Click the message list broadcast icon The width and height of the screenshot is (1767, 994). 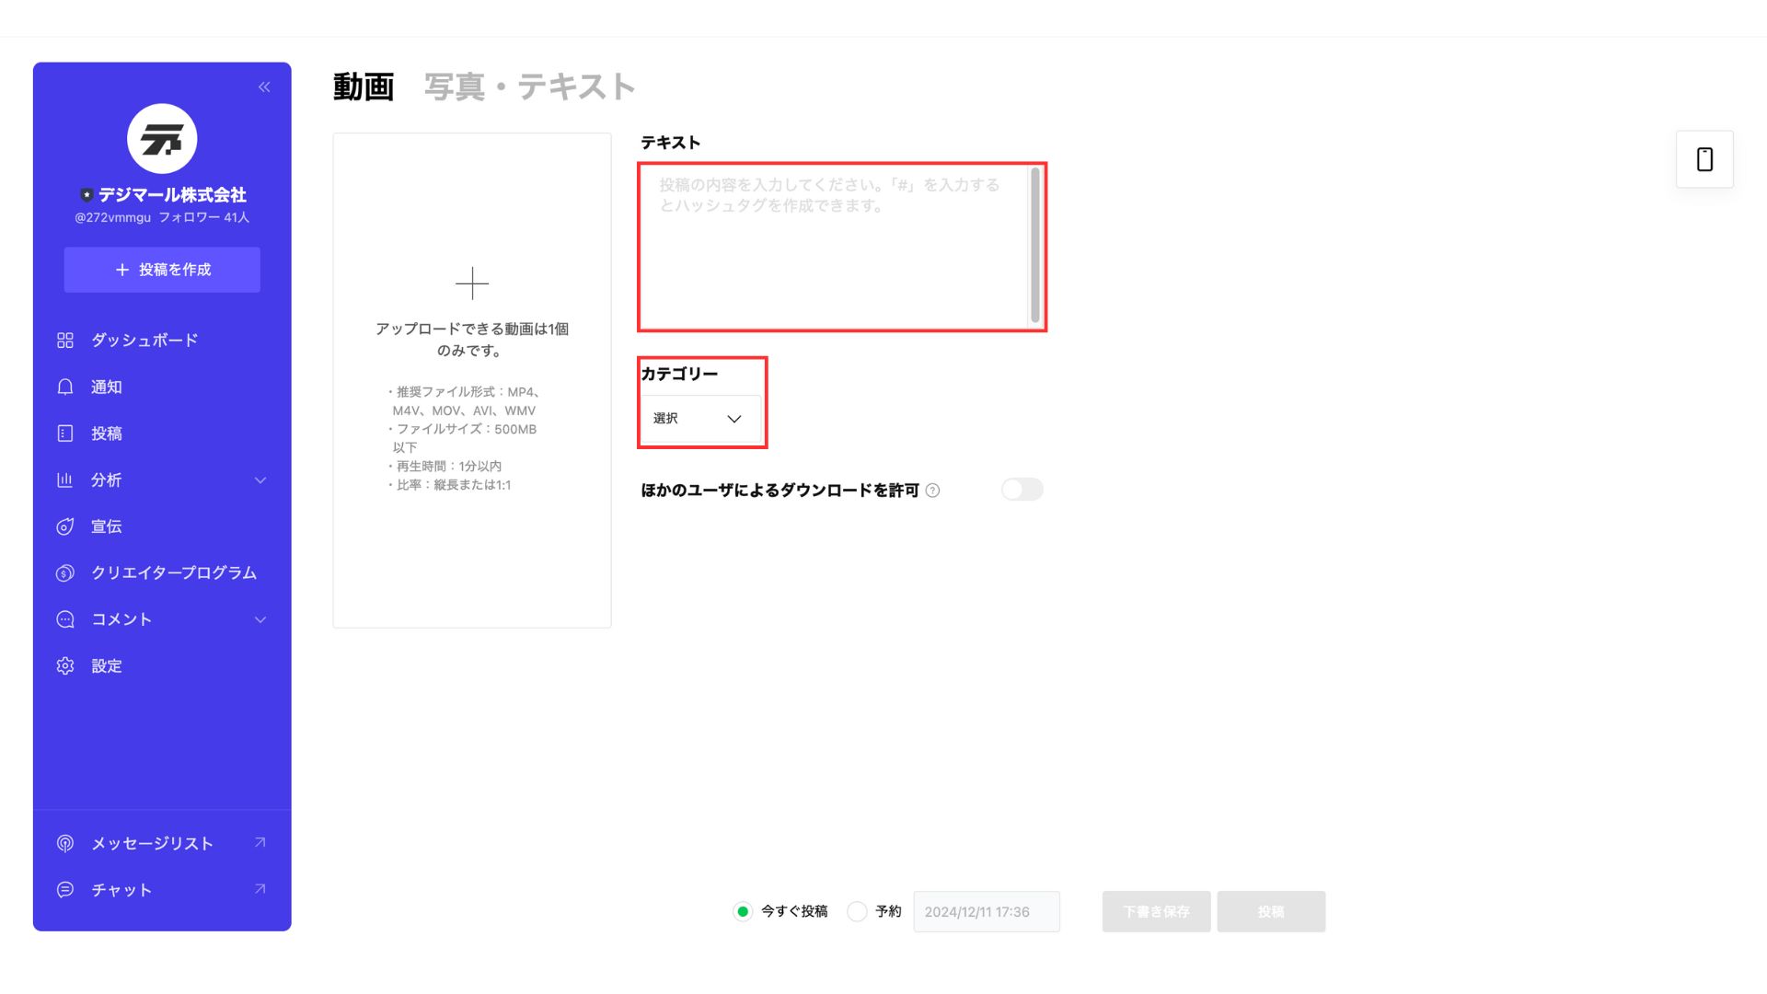65,843
